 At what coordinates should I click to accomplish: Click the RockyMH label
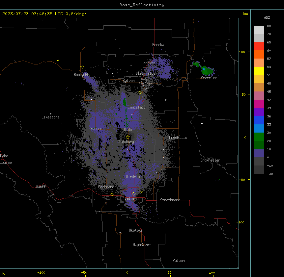click(81, 75)
